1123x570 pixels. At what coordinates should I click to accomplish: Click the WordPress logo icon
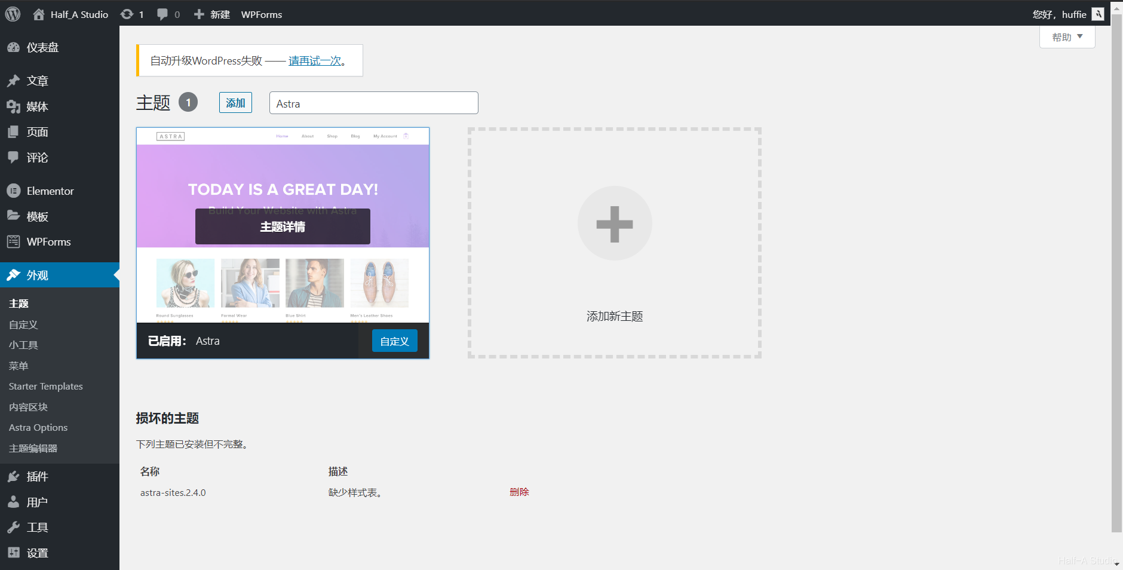pos(13,14)
